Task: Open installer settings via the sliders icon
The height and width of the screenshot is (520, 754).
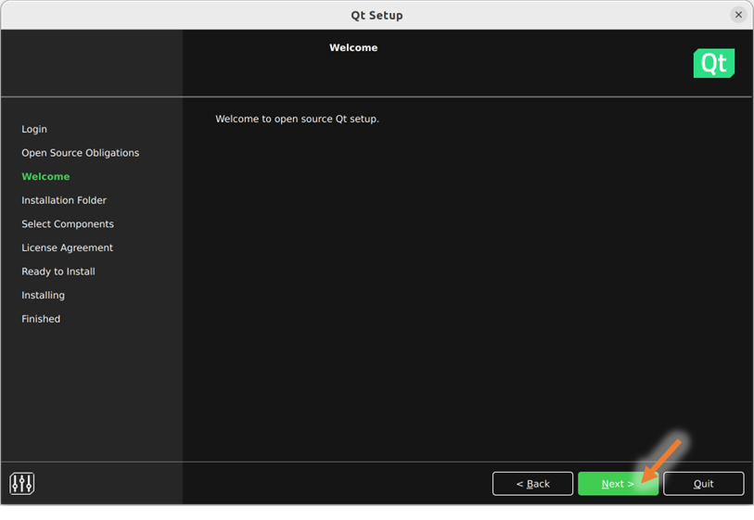Action: coord(21,483)
